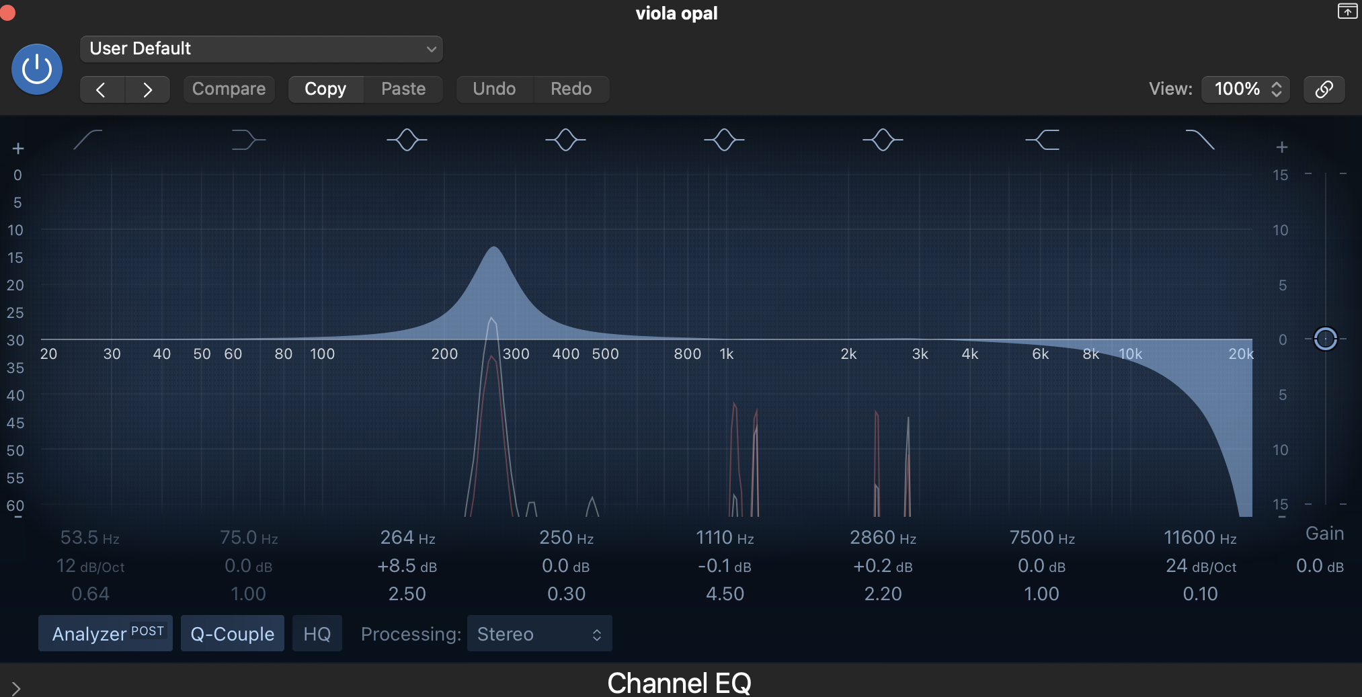1362x697 pixels.
Task: Enable the Analyzer POST display
Action: click(x=105, y=632)
